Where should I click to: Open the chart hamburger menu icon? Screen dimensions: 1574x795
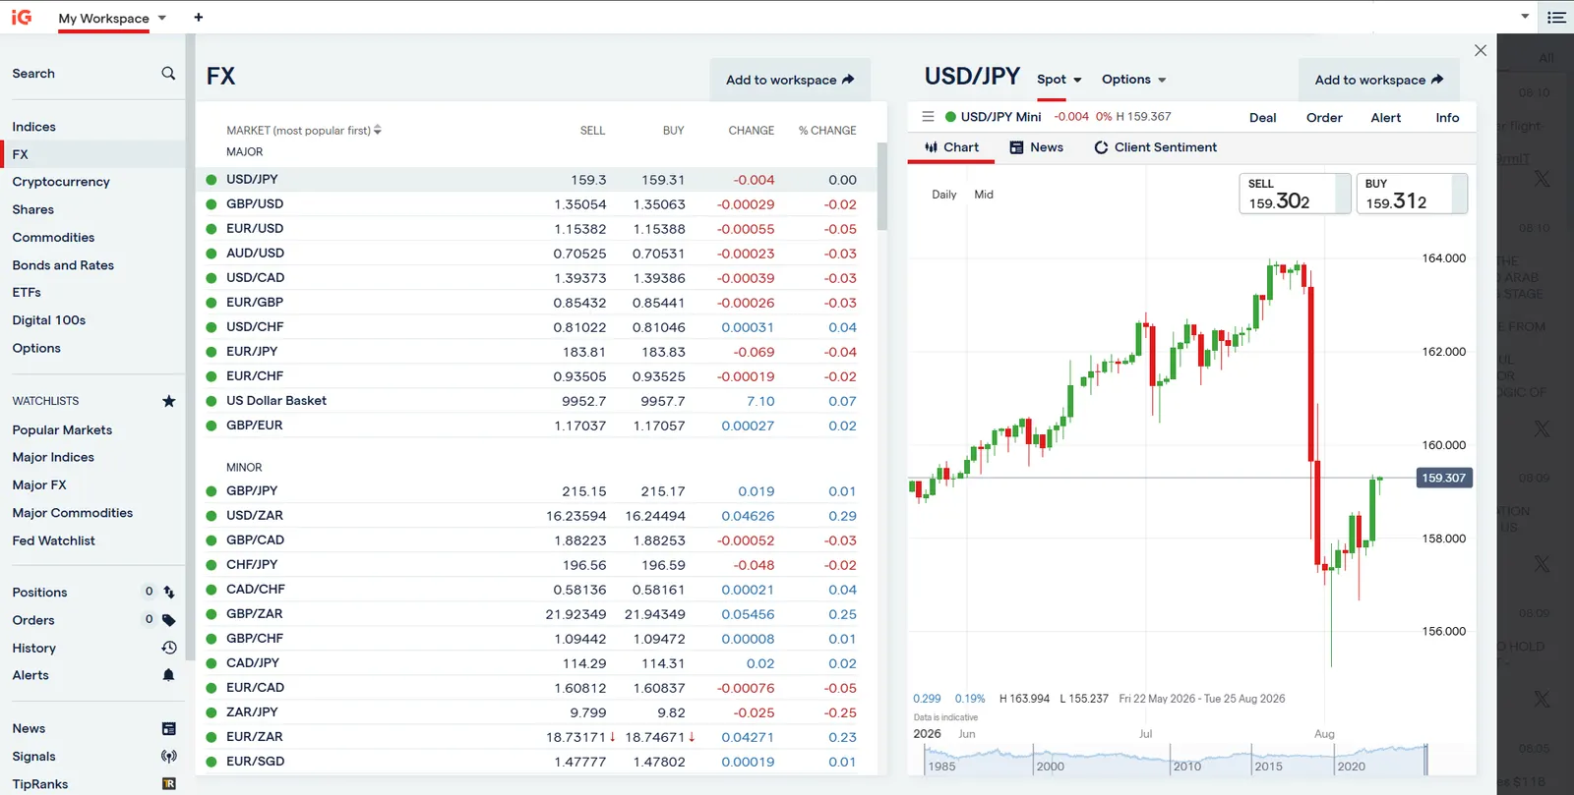(928, 117)
